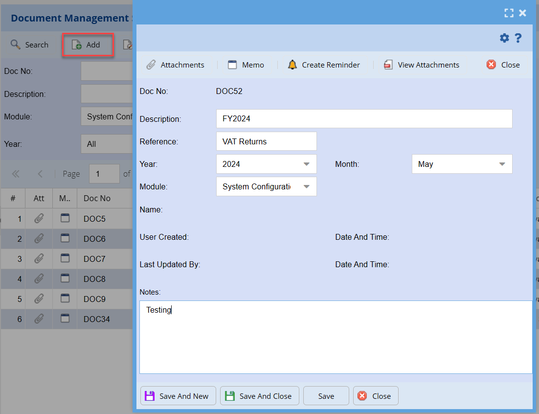Click the Save And Close button
This screenshot has height=414, width=539.
(259, 396)
